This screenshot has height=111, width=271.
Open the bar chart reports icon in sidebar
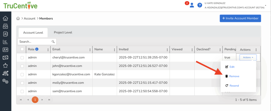(5, 42)
